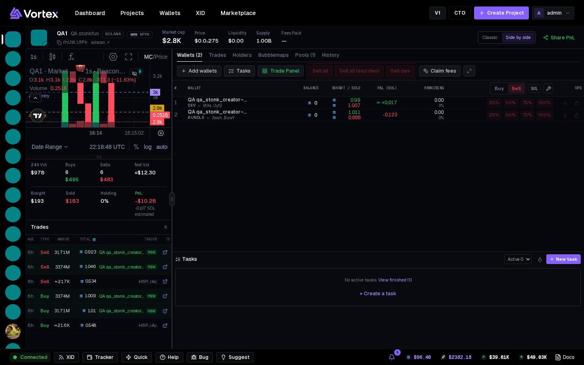
Task: Click View finished (1) link
Action: pos(395,280)
